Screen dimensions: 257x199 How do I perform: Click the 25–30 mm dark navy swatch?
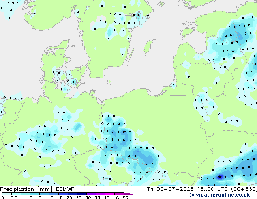(x=82, y=194)
